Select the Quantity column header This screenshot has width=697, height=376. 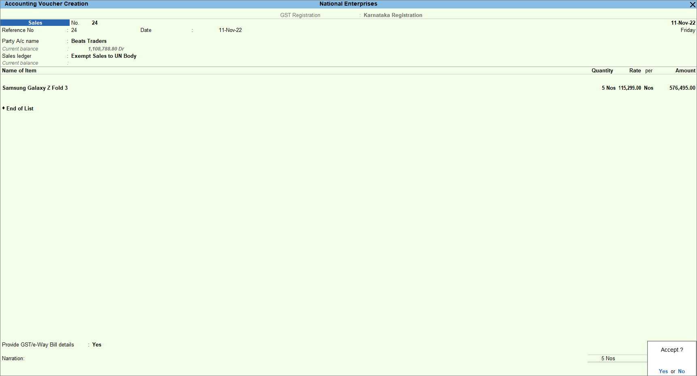[x=602, y=70]
